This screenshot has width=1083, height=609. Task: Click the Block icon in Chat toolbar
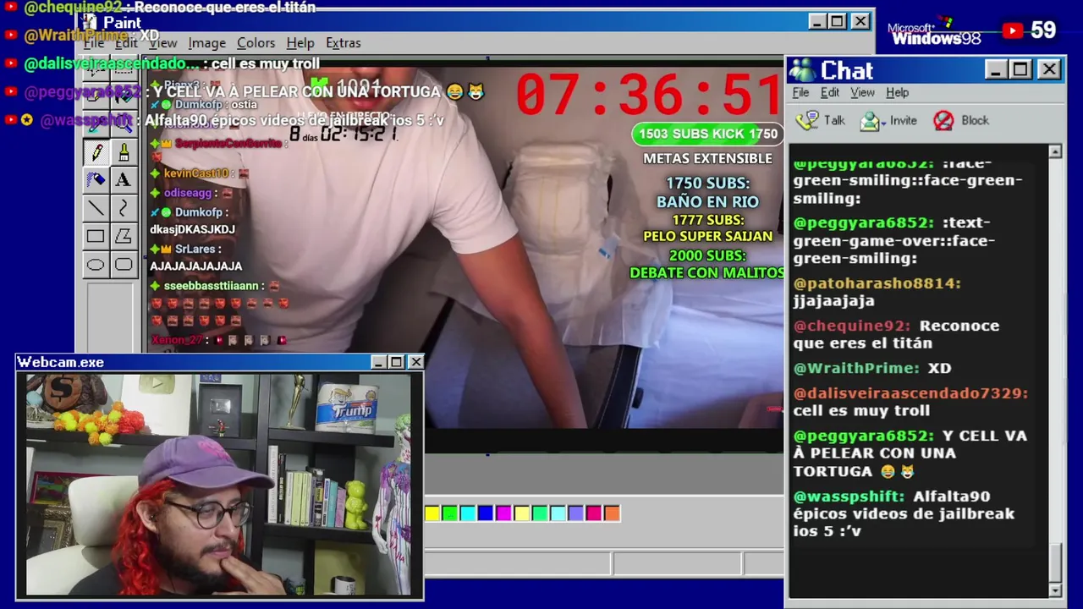click(943, 121)
